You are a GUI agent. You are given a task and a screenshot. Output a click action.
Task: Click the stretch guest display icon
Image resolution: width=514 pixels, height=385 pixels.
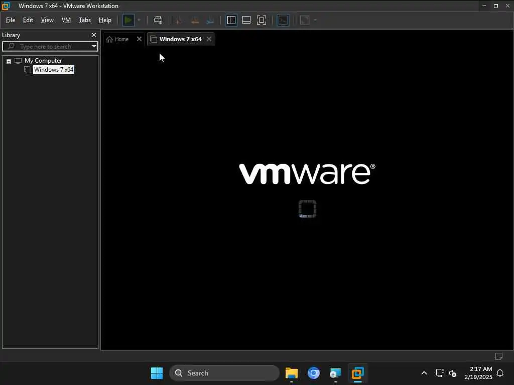click(x=305, y=20)
